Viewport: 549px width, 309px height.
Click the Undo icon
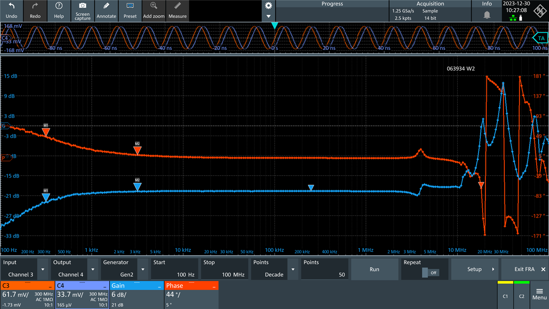tap(12, 6)
